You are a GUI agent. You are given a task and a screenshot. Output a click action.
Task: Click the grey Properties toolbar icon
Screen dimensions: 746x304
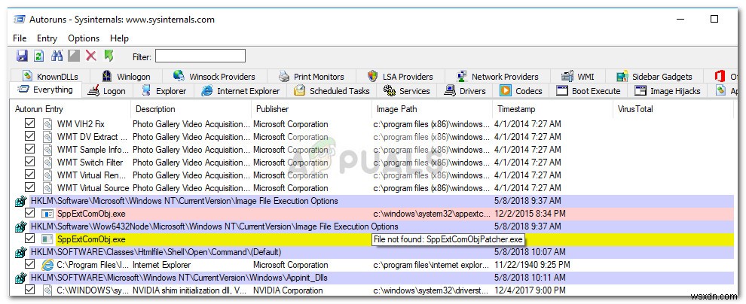pyautogui.click(x=74, y=56)
